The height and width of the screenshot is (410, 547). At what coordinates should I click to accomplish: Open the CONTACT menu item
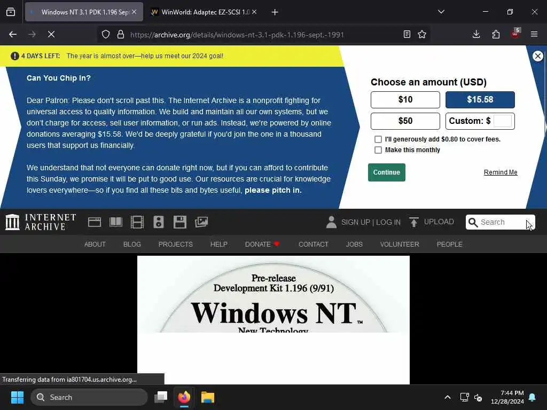pos(313,244)
